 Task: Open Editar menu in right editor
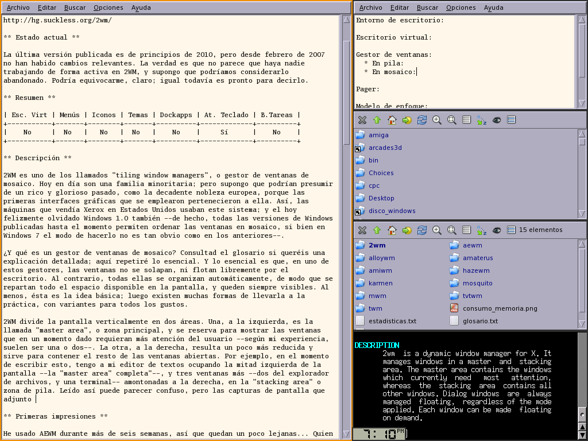point(400,7)
